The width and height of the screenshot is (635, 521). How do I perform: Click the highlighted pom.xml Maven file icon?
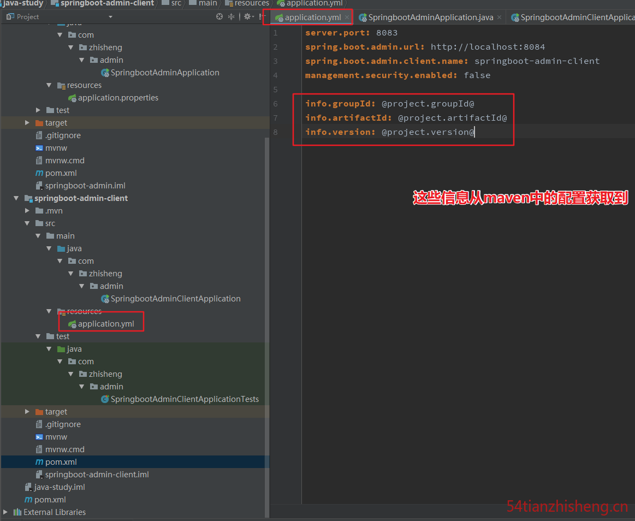pos(39,462)
